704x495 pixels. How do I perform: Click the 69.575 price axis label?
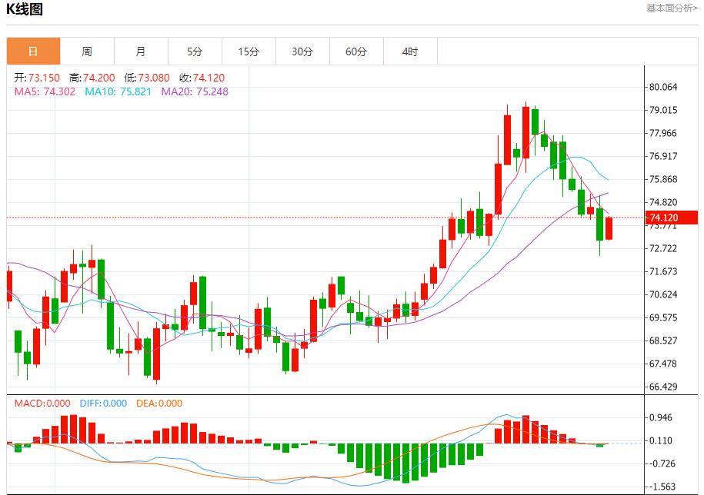point(663,317)
